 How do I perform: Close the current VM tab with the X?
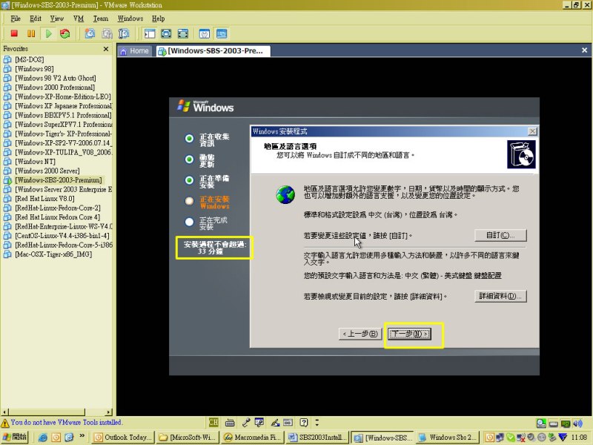[x=584, y=50]
